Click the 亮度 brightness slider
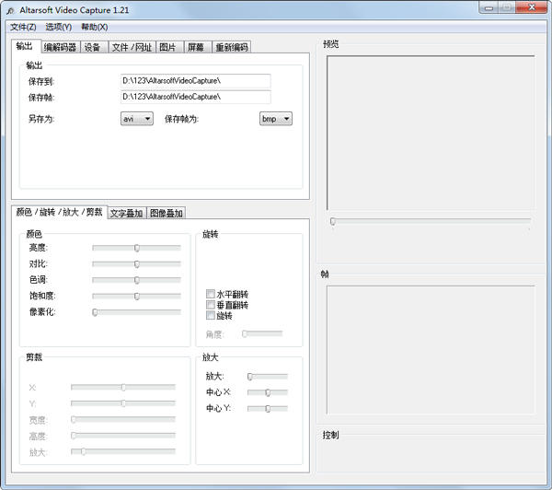The image size is (552, 490). pyautogui.click(x=136, y=248)
